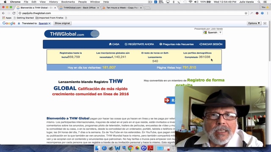This screenshot has height=152, width=271.
Task: Switch to THWGlobal.com Back Office tab
Action: (x=79, y=8)
